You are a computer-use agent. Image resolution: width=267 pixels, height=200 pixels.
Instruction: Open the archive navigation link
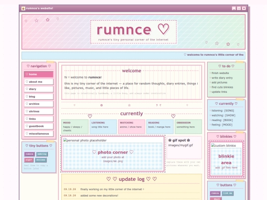tap(39, 104)
